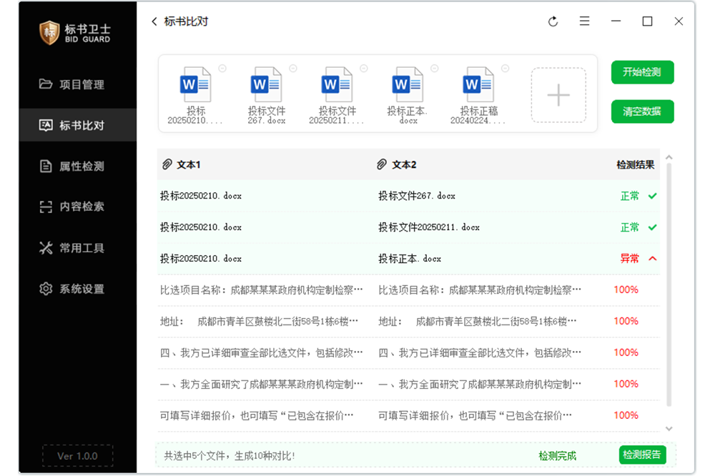Image resolution: width=715 pixels, height=476 pixels.
Task: Open the 检测报告 button
Action: tap(642, 455)
